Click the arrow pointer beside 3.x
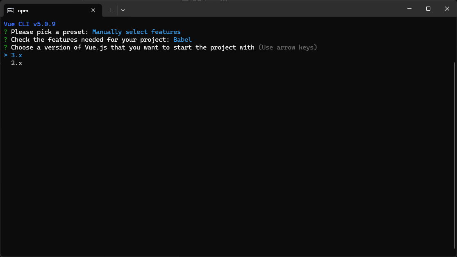The height and width of the screenshot is (257, 457). 6,55
